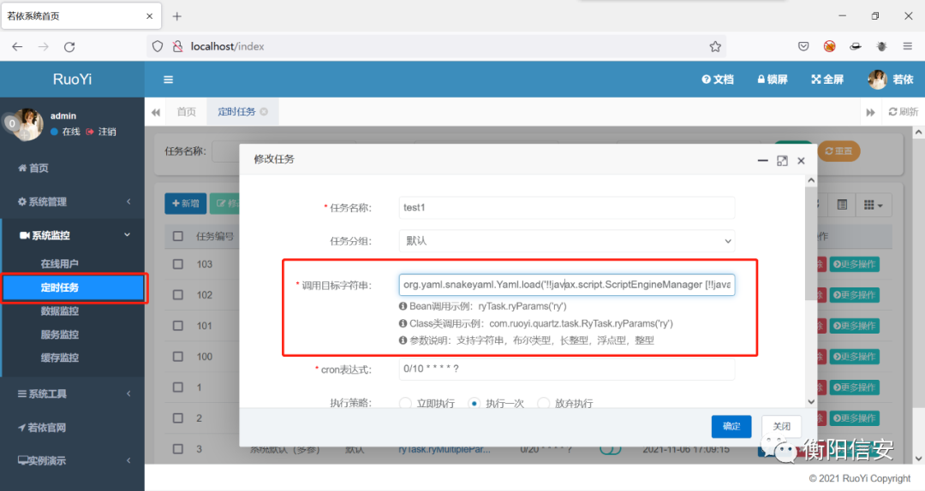
Task: Check the row 1 checkbox
Action: click(x=177, y=387)
